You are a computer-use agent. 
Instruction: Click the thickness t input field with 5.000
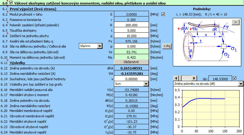(x=131, y=31)
